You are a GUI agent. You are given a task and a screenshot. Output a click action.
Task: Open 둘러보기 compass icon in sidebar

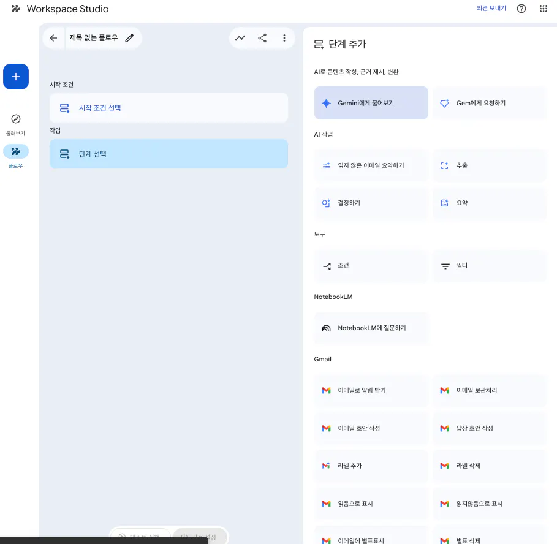[x=16, y=119]
